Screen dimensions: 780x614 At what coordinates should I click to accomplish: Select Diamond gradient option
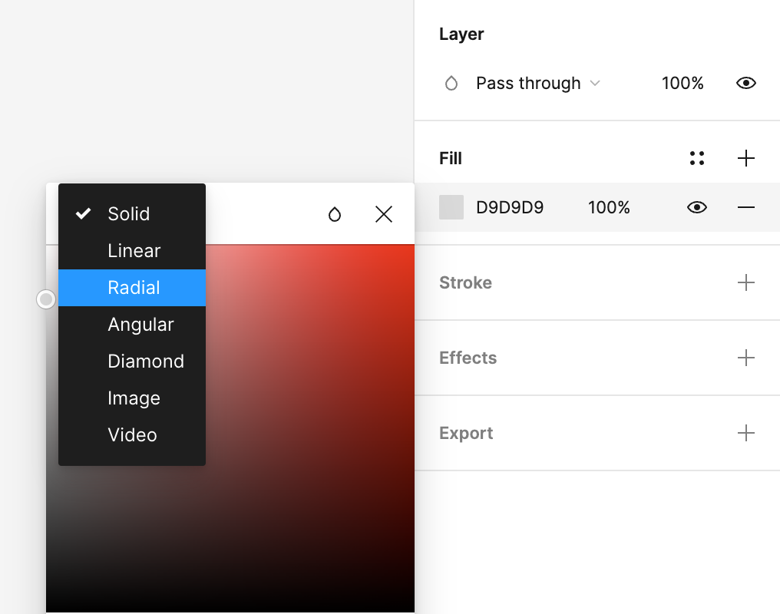(x=132, y=361)
